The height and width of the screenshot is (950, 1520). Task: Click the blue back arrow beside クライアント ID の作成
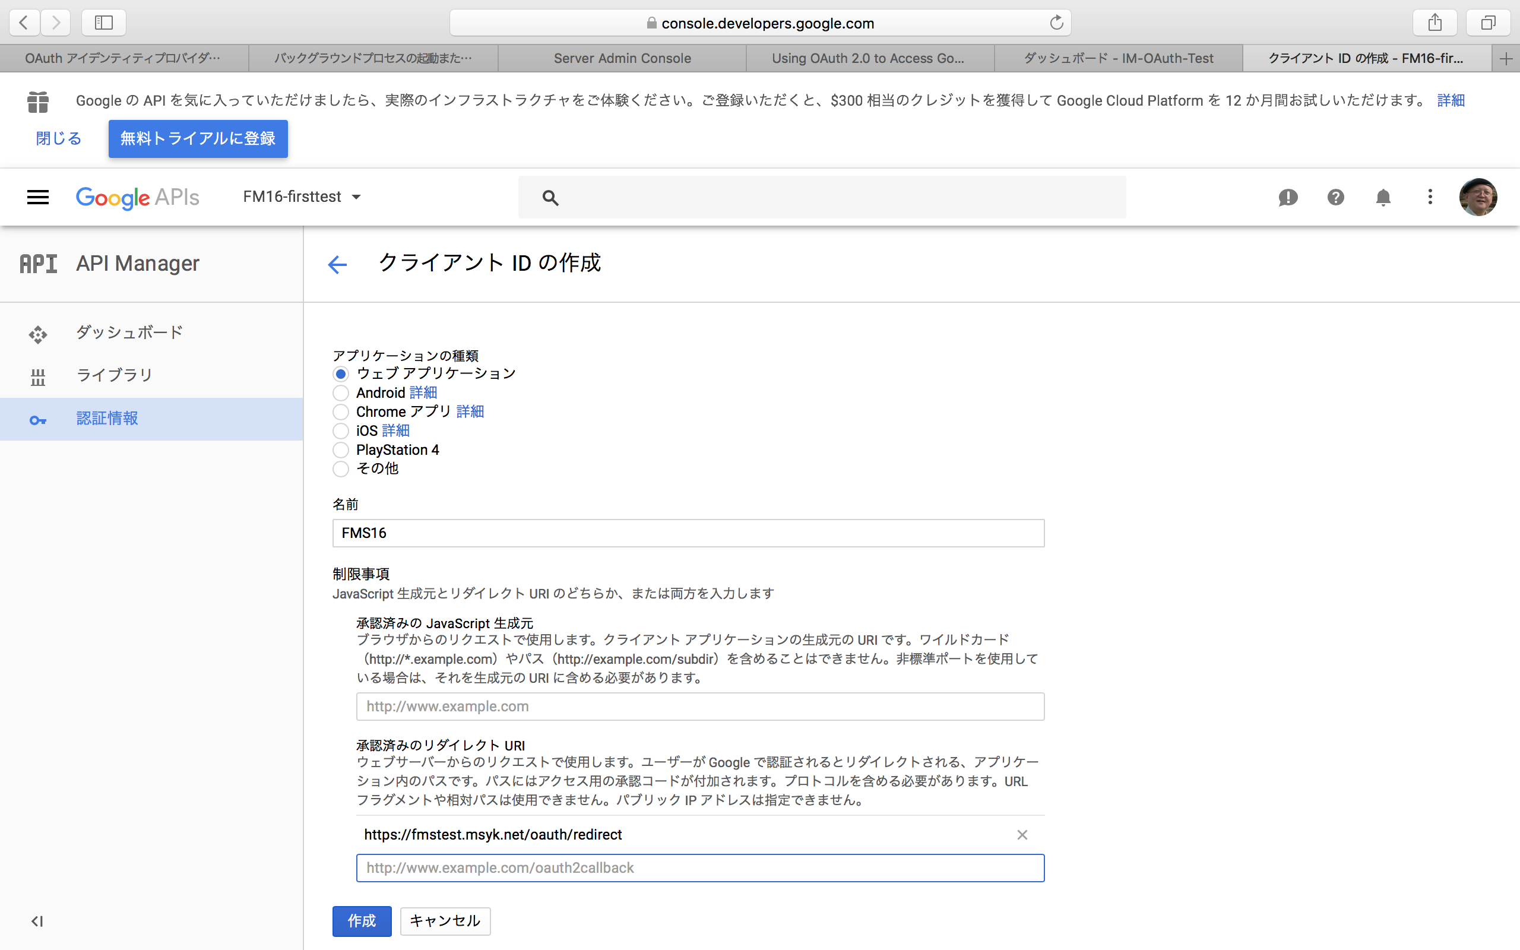(x=337, y=265)
